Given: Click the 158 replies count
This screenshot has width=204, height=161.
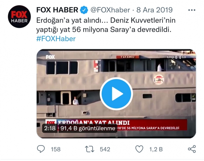Looking at the screenshot, I should [x=56, y=149].
